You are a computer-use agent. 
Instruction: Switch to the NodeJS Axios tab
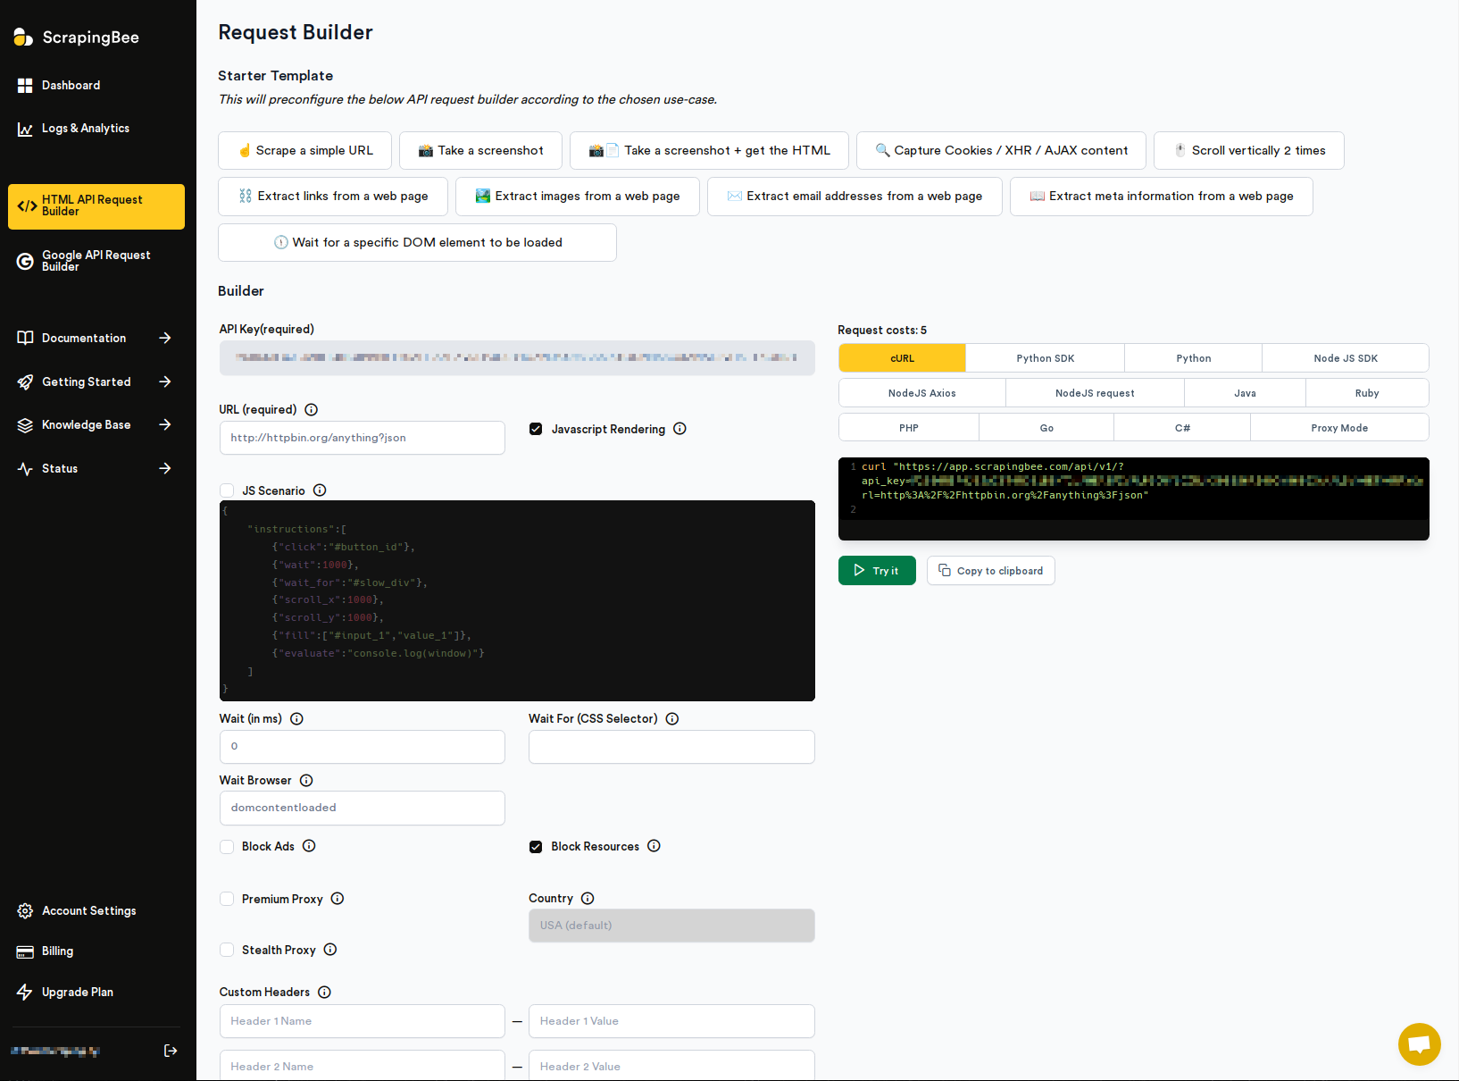tap(922, 393)
